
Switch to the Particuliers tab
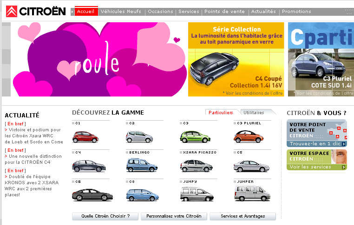[221, 112]
